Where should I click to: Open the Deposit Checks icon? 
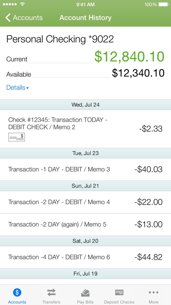119,292
